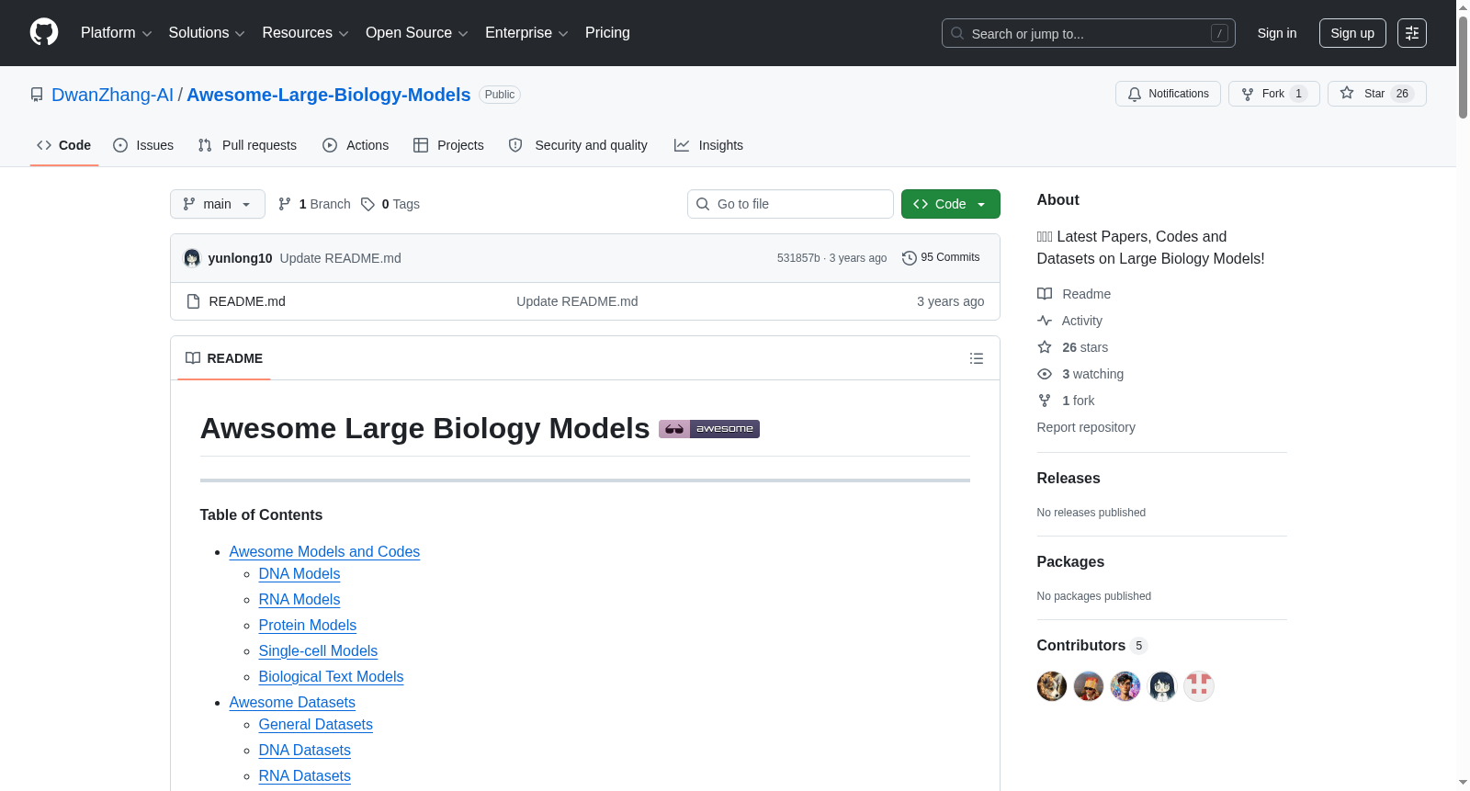Switch to the Actions tab

coord(356,145)
